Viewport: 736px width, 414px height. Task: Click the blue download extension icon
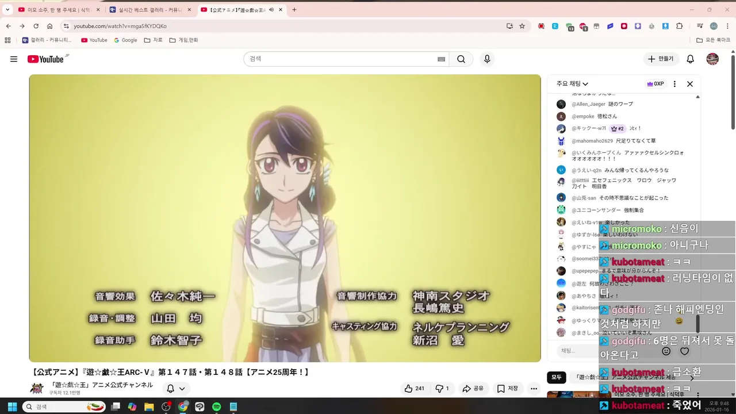[x=665, y=26]
